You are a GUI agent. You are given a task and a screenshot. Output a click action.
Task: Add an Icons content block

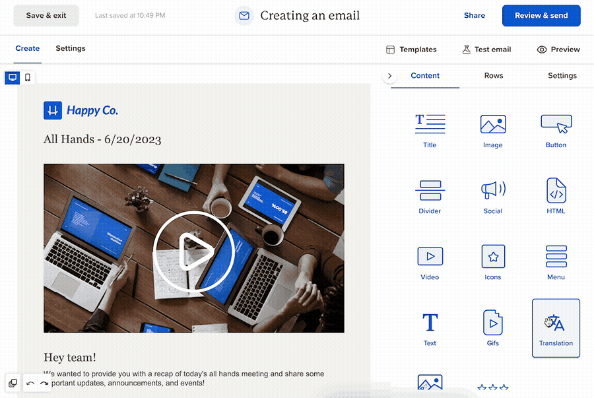[x=493, y=263]
